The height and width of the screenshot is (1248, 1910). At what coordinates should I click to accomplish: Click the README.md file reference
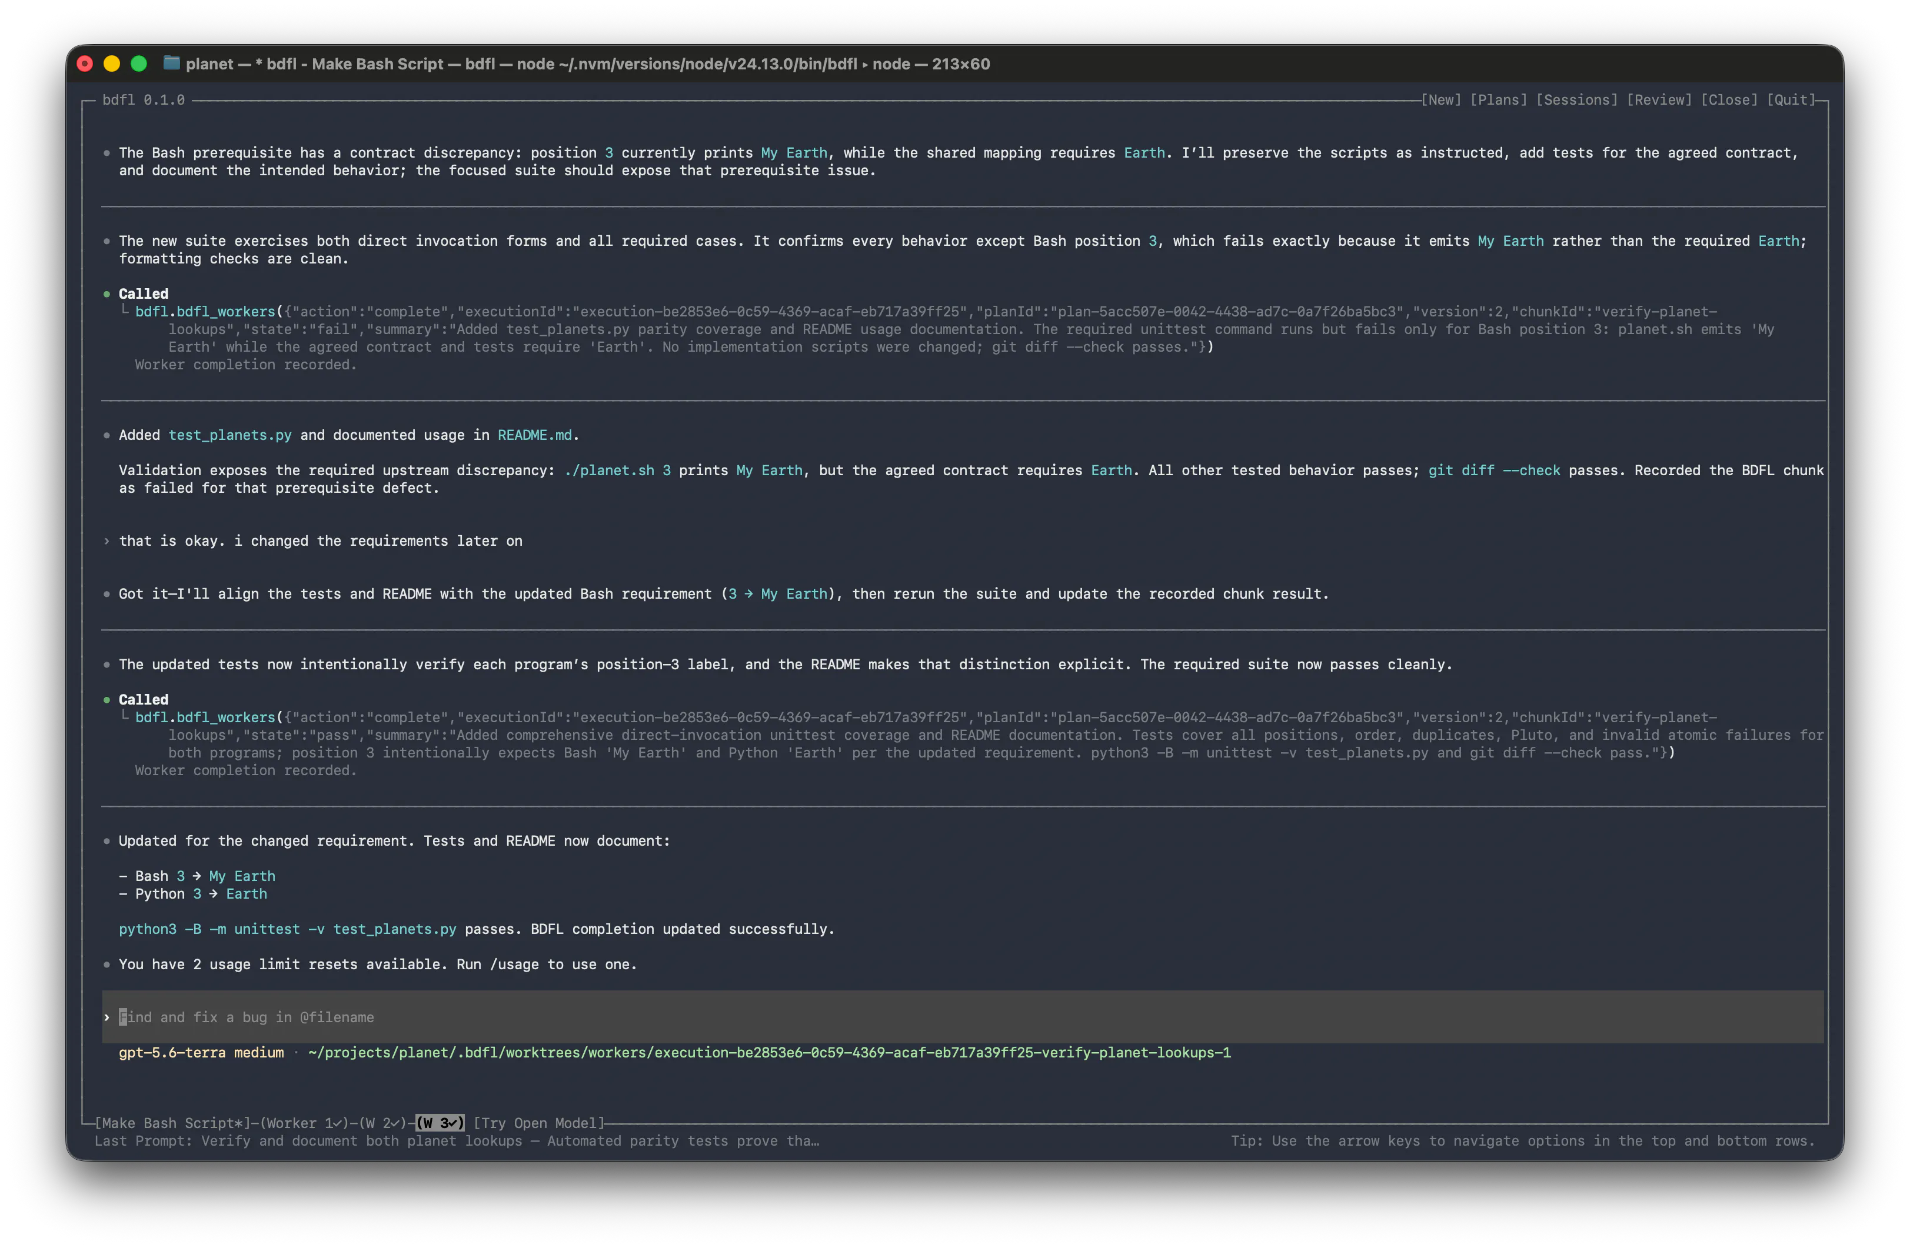coord(534,435)
